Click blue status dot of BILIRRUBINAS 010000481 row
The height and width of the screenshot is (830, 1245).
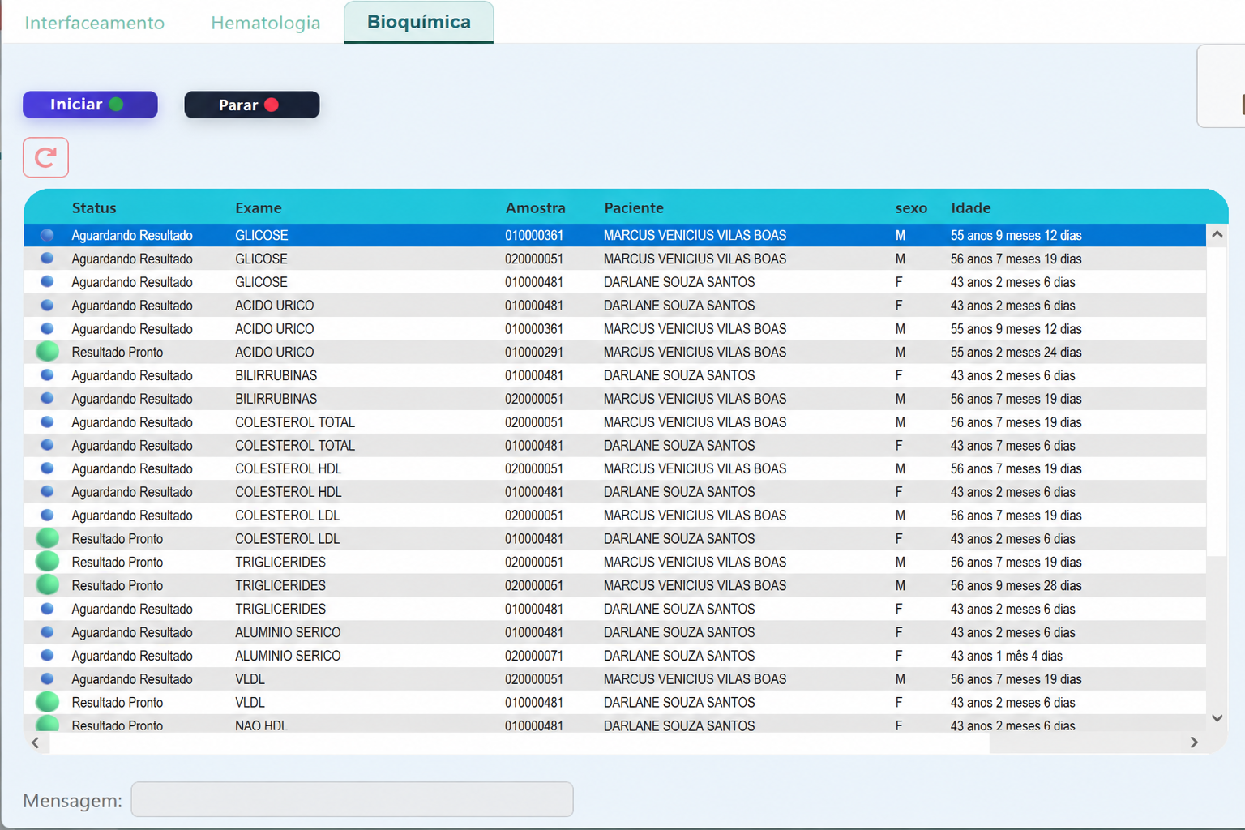tap(47, 375)
